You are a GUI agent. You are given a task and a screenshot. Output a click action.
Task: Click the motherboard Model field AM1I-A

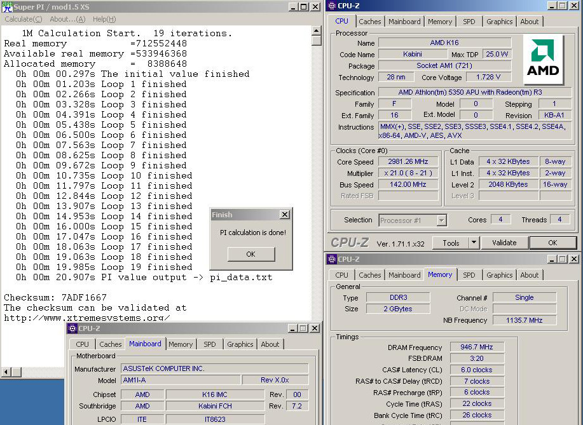point(181,380)
